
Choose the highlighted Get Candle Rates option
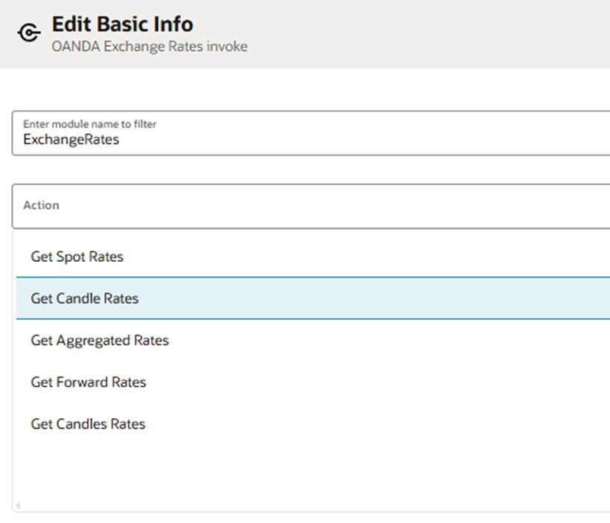[x=85, y=298]
